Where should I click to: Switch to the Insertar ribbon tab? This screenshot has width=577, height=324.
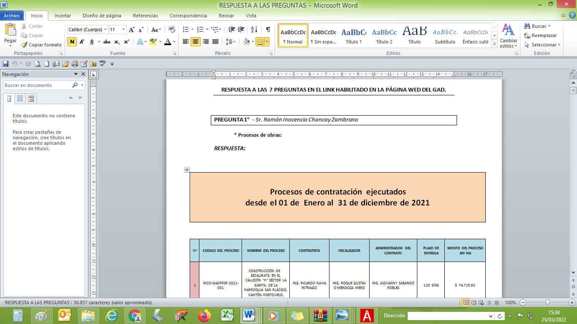[x=63, y=16]
